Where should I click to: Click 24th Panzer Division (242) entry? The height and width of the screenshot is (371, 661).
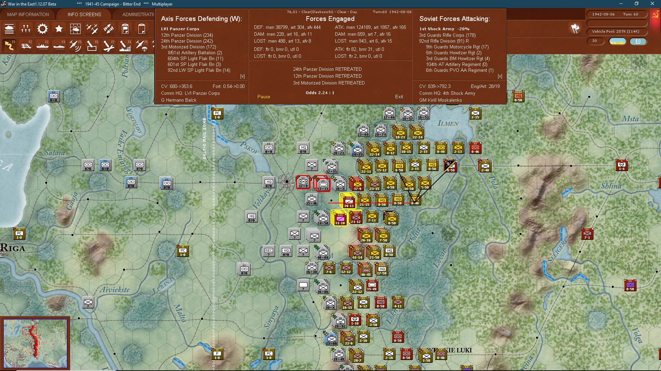tap(187, 41)
